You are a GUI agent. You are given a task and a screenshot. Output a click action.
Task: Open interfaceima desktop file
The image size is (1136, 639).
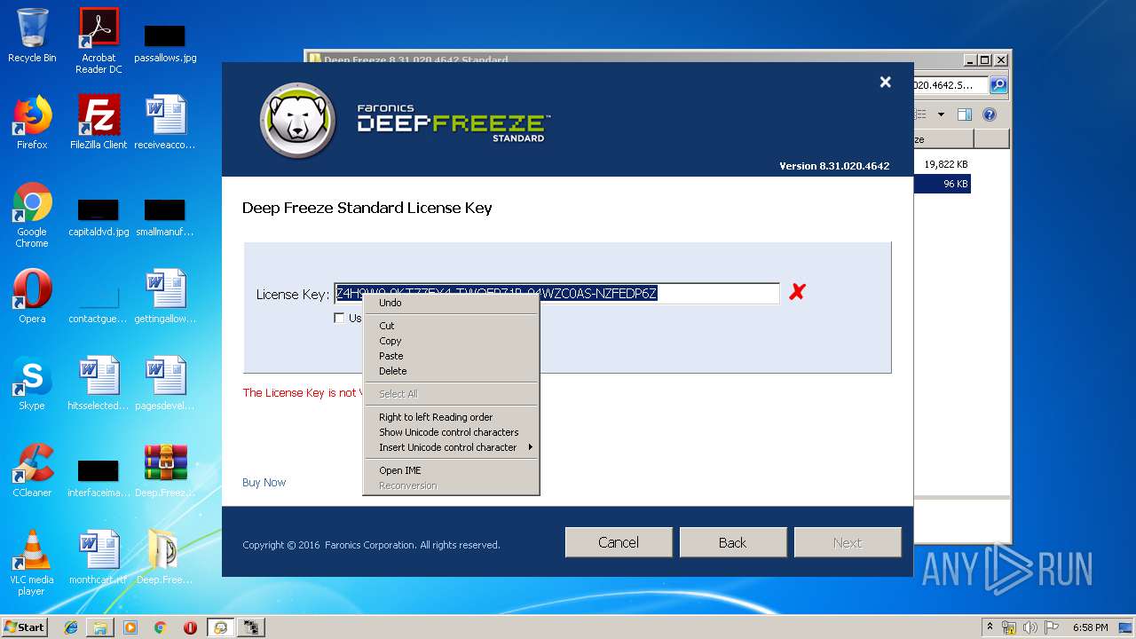tap(99, 477)
